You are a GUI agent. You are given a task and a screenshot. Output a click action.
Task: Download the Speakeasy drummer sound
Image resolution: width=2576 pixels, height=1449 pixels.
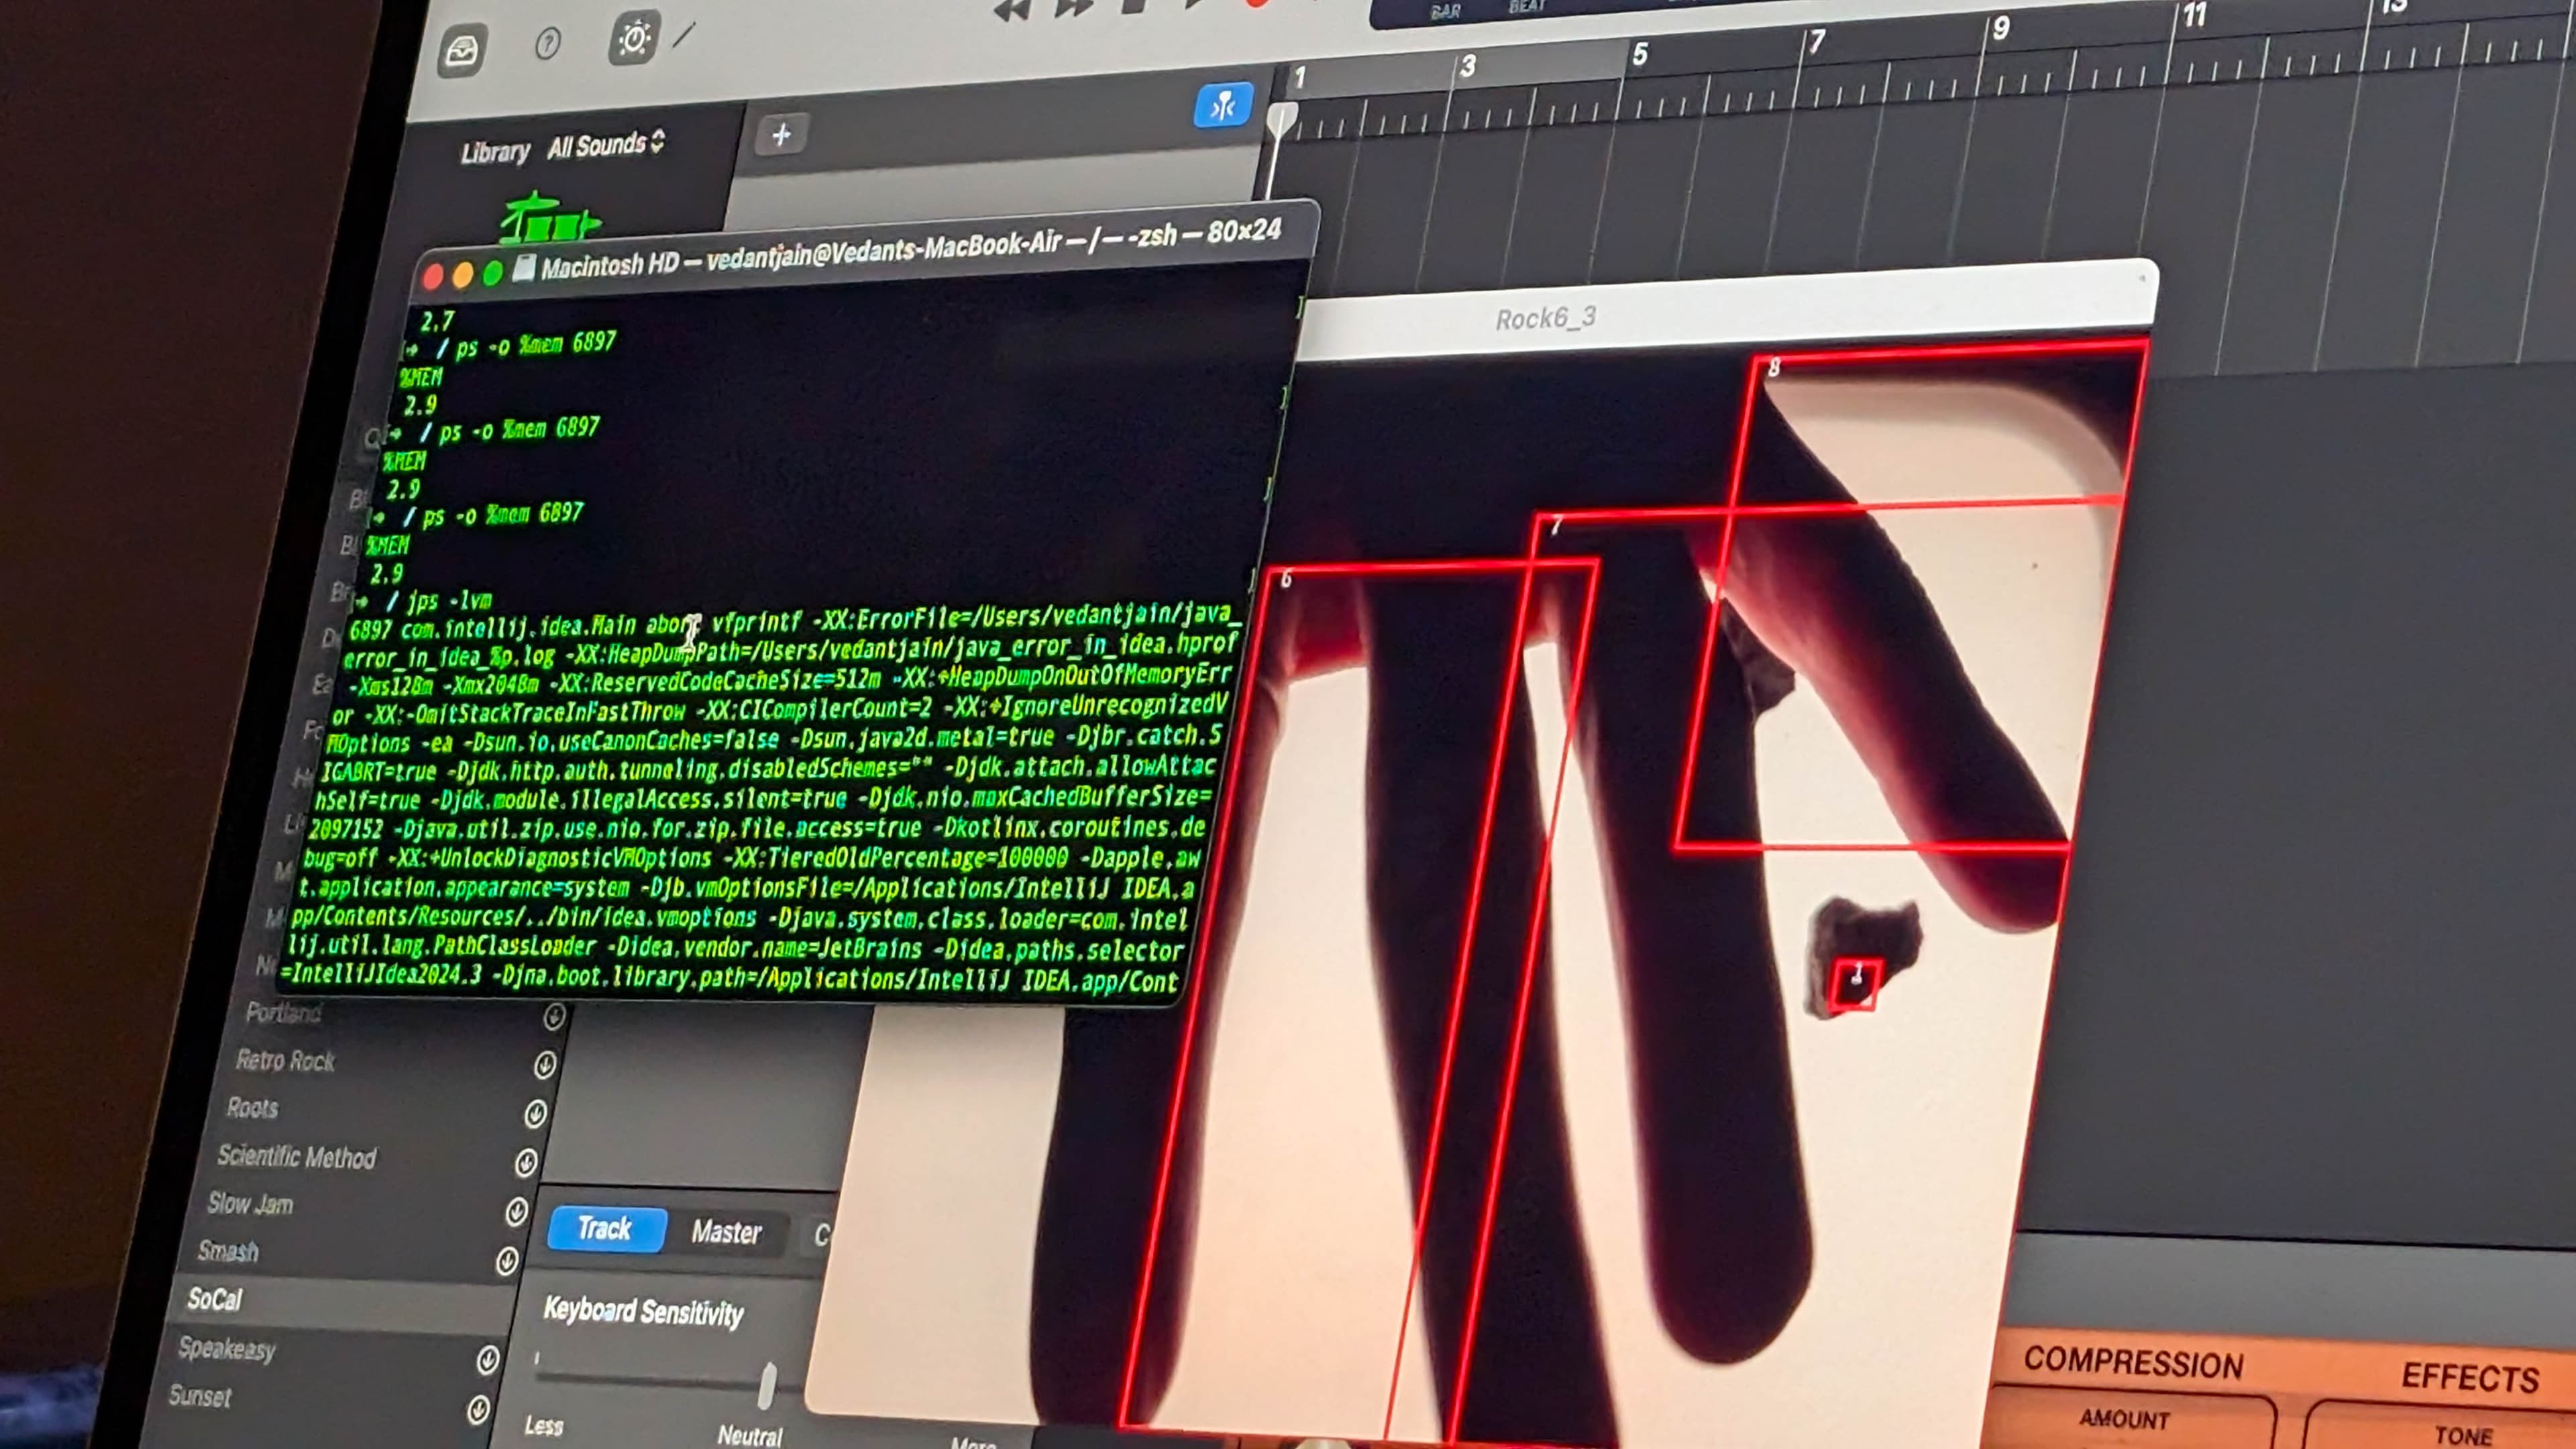[x=487, y=1360]
